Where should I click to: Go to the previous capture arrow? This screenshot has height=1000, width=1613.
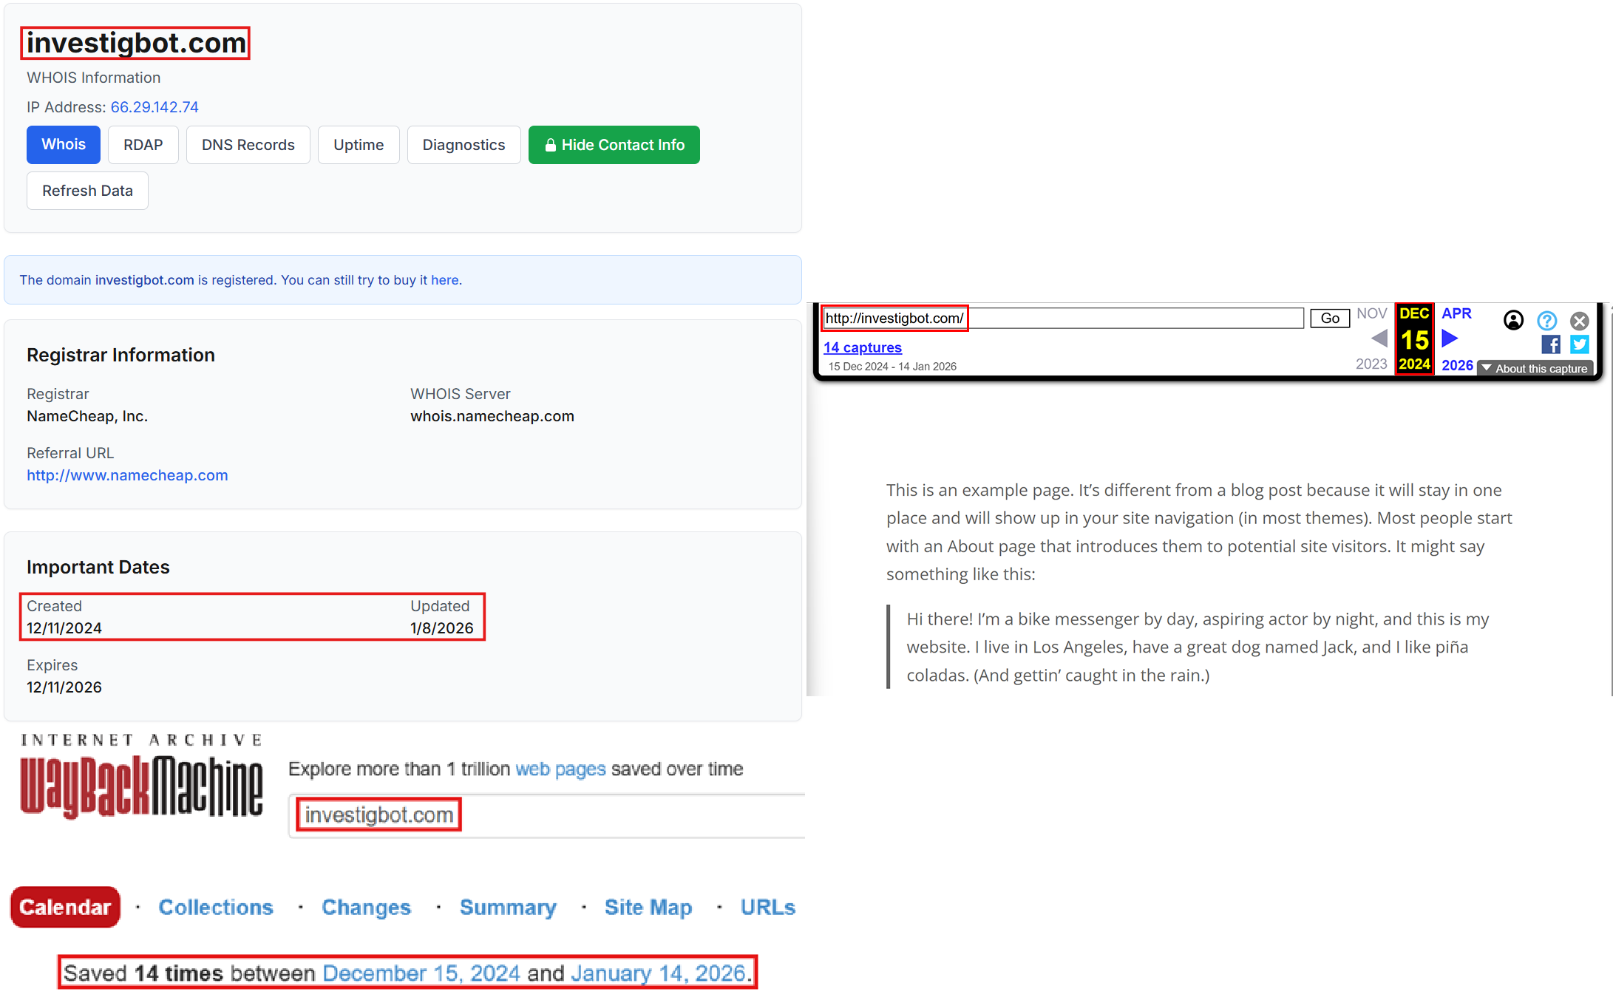coord(1379,339)
